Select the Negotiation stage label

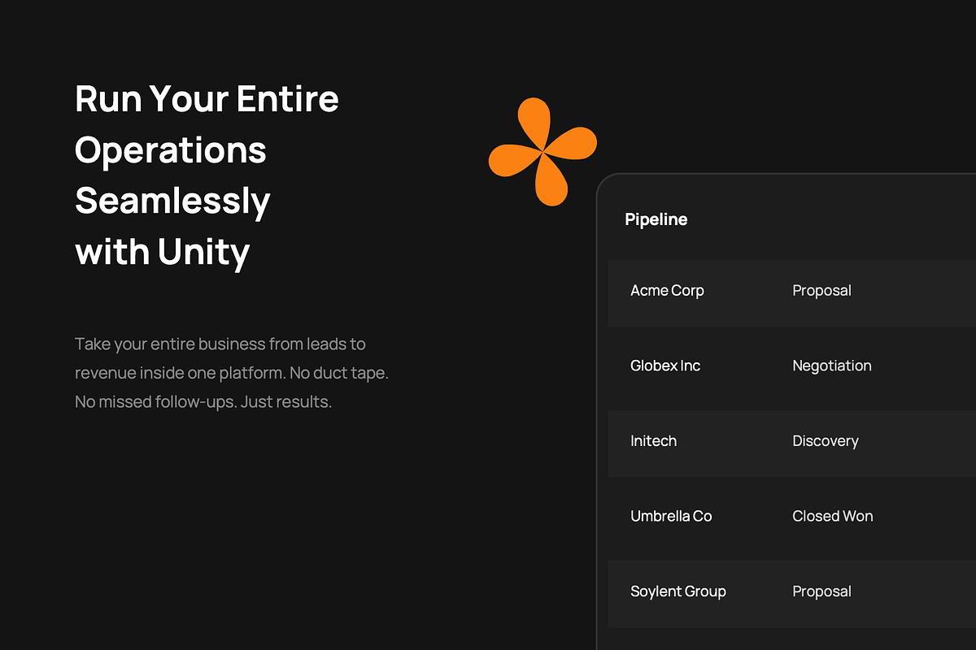(x=832, y=366)
